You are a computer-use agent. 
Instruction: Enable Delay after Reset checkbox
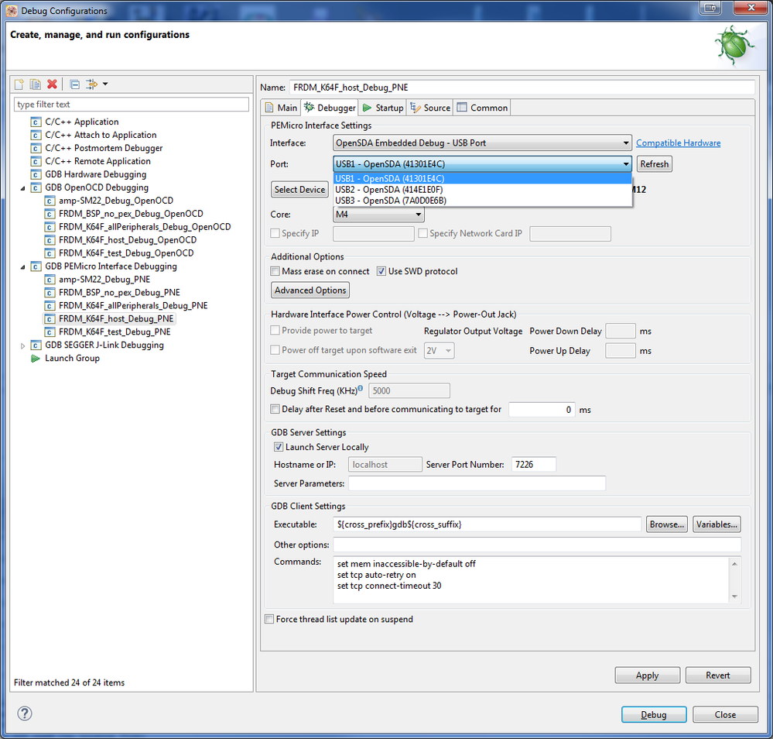pyautogui.click(x=275, y=409)
